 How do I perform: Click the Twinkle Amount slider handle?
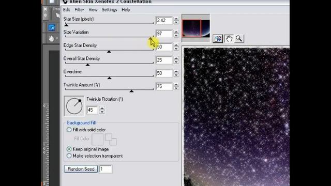click(131, 91)
